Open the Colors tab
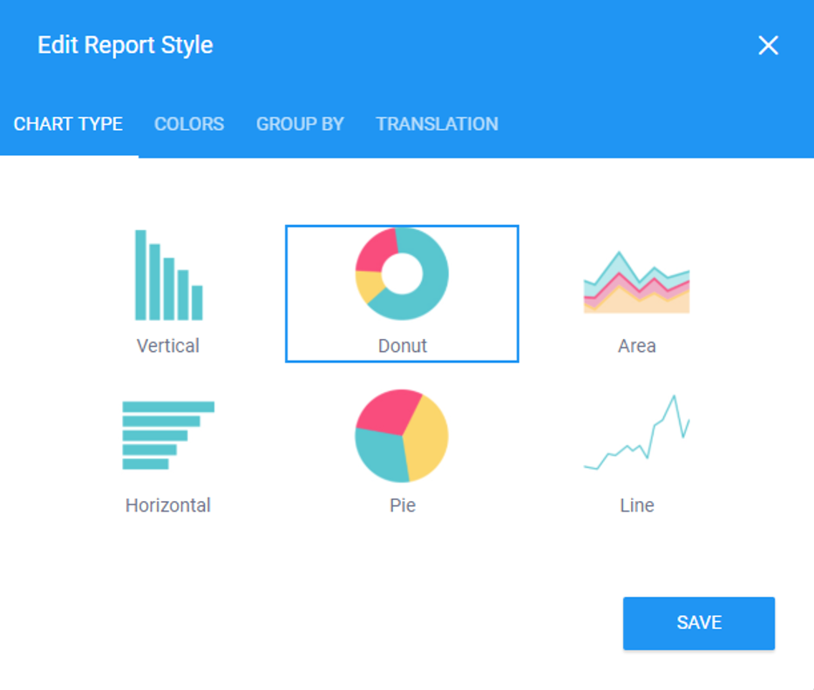Screen dimensions: 814x690 [x=189, y=124]
